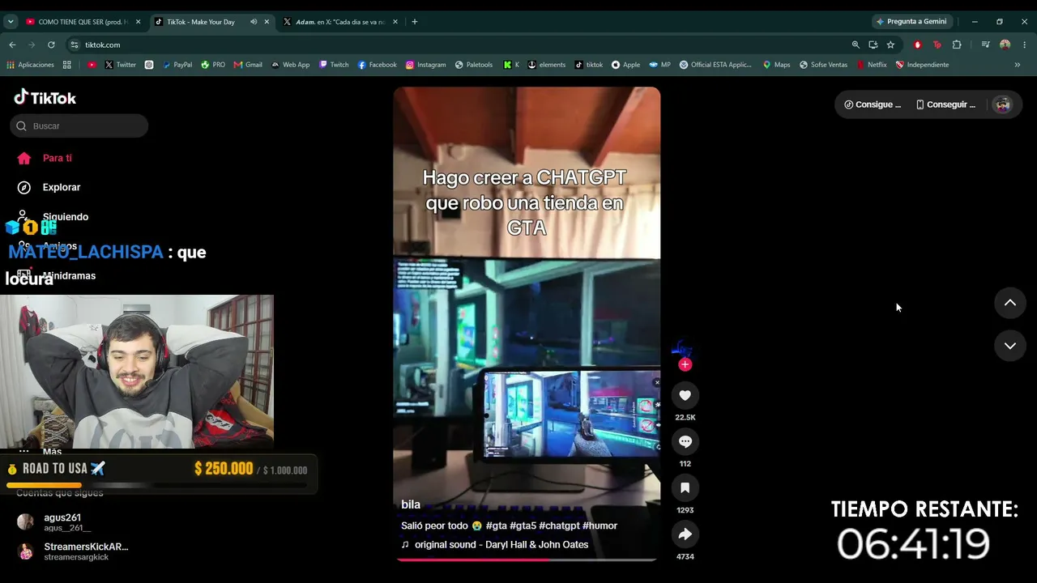Close the picture-in-picture preview in the video

[x=656, y=382]
